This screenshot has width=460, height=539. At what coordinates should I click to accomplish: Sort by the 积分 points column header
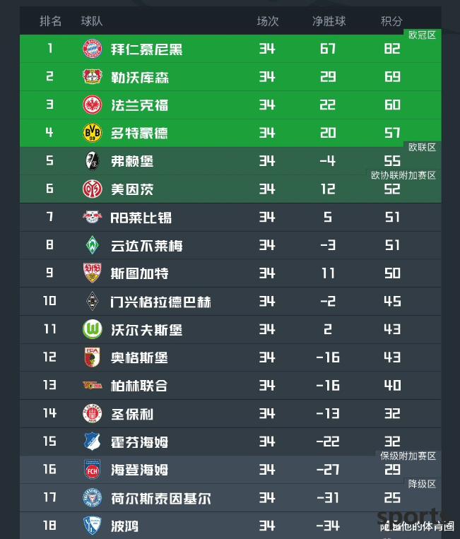391,21
